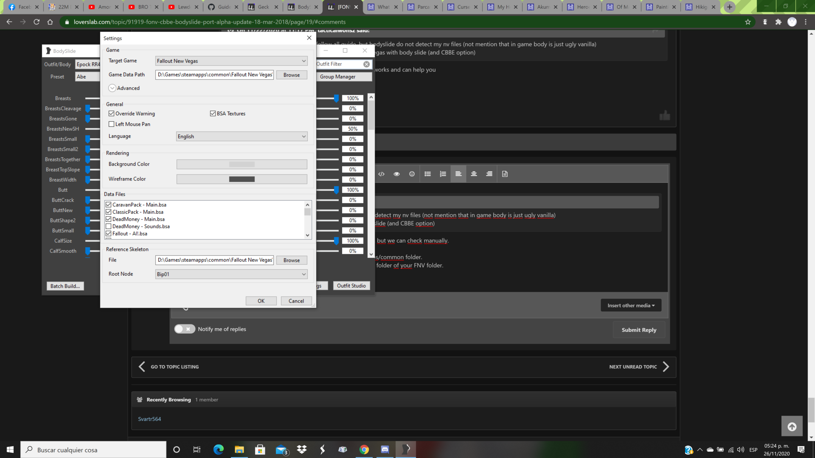The image size is (815, 458).
Task: Switch to the Paint browser tab
Action: (x=661, y=7)
